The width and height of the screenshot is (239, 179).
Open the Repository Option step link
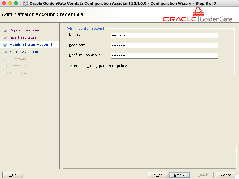point(25,30)
